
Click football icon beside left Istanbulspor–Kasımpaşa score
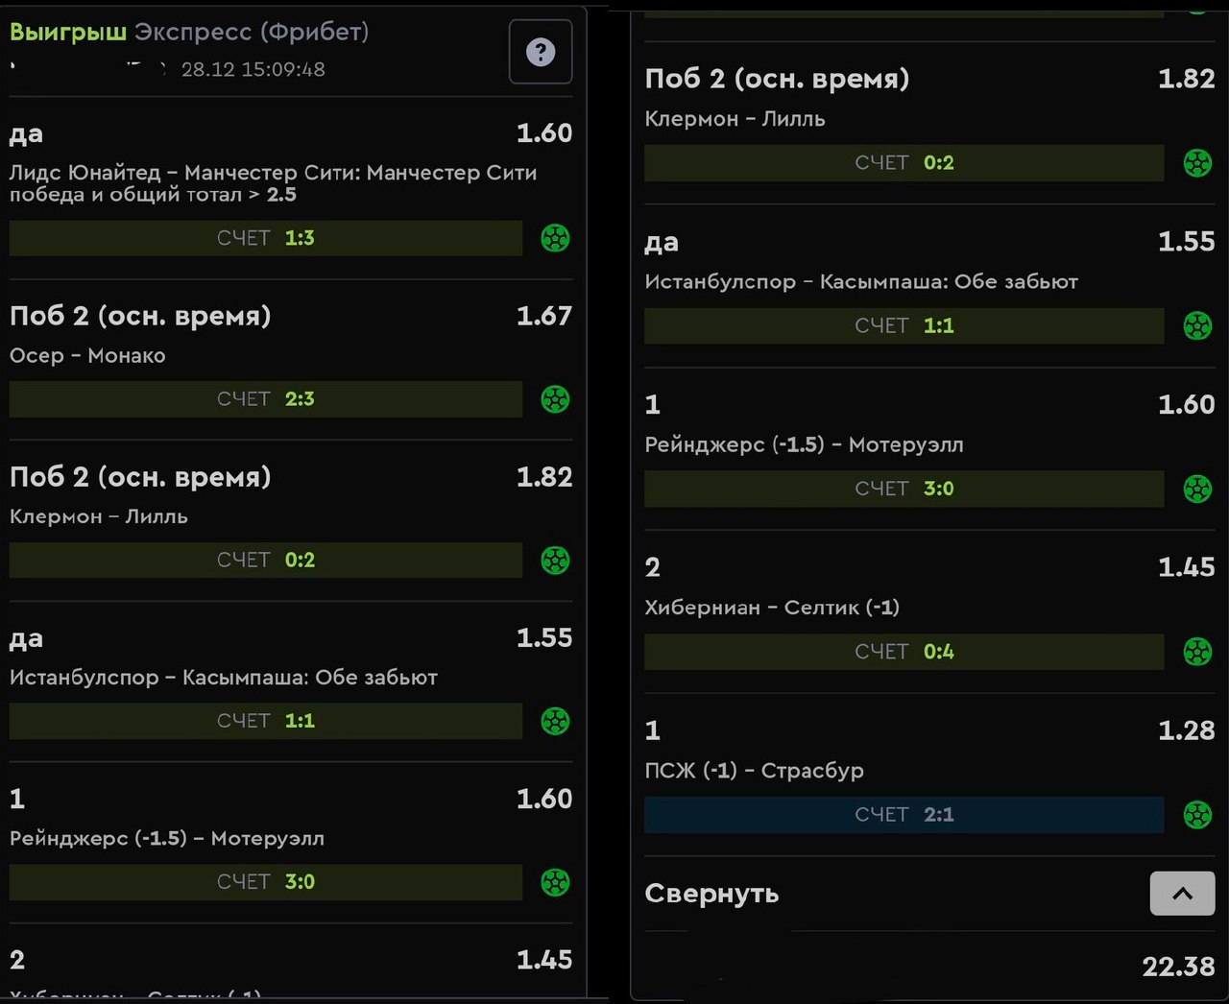click(x=555, y=722)
